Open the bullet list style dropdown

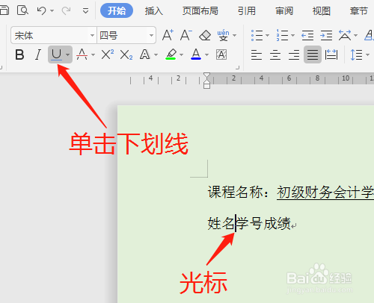pos(268,36)
